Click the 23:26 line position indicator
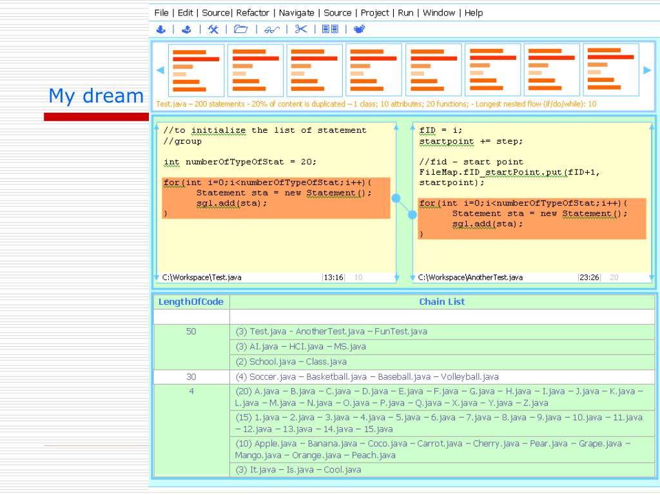This screenshot has height=495, width=660. tap(589, 277)
